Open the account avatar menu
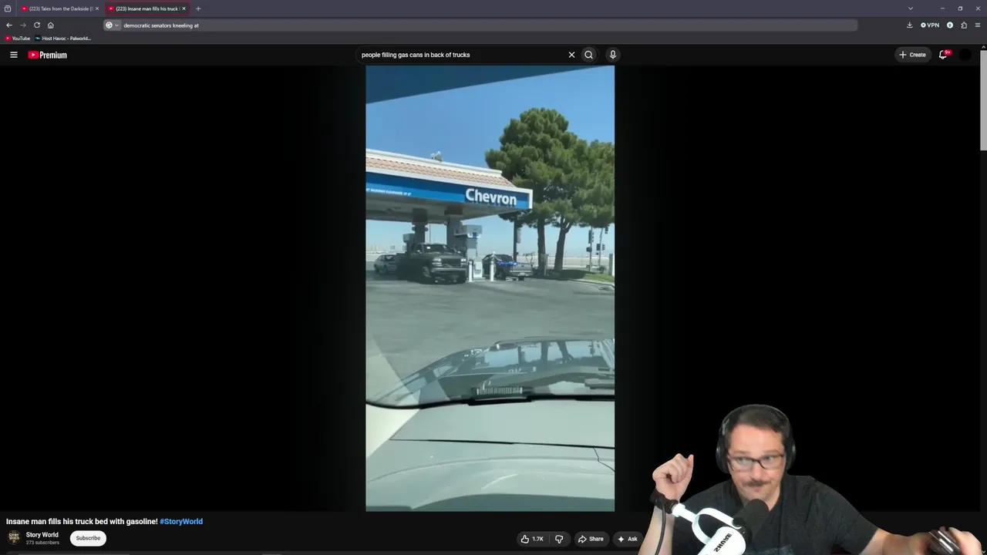Image resolution: width=987 pixels, height=555 pixels. pos(965,55)
